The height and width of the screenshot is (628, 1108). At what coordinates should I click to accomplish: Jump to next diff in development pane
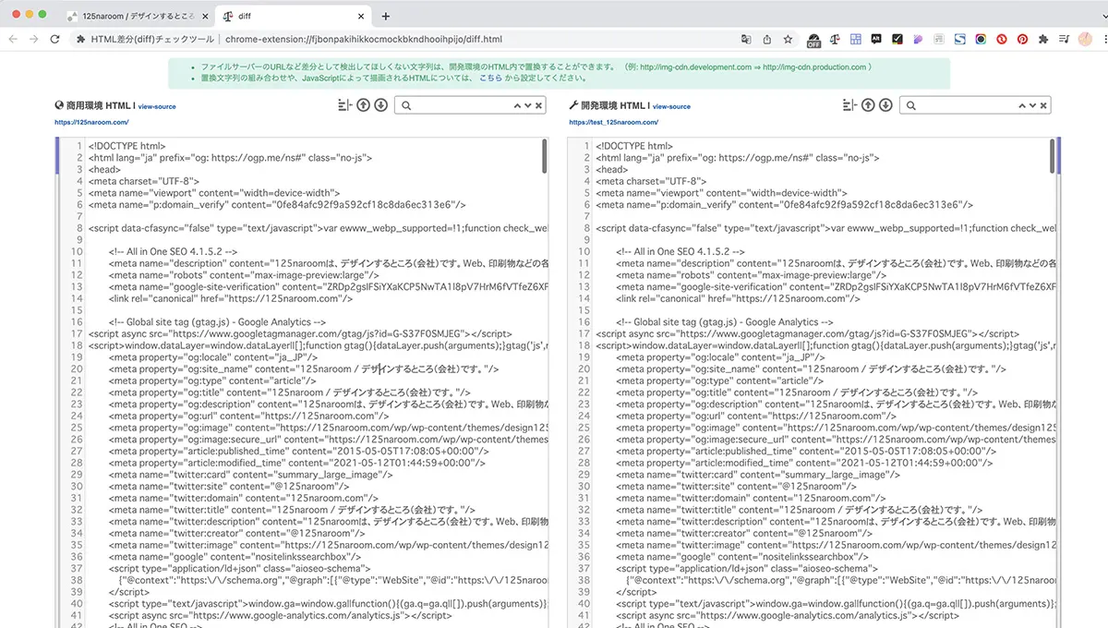coord(885,105)
